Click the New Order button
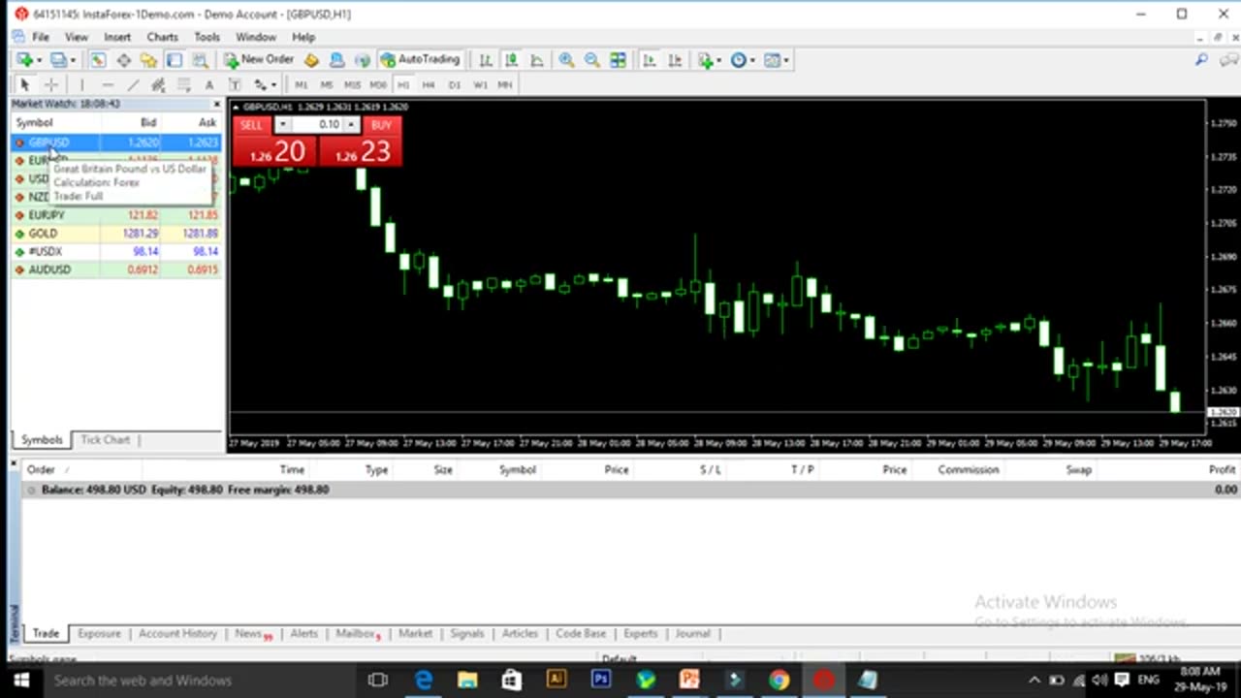Screen dimensions: 1241x698 (259, 60)
